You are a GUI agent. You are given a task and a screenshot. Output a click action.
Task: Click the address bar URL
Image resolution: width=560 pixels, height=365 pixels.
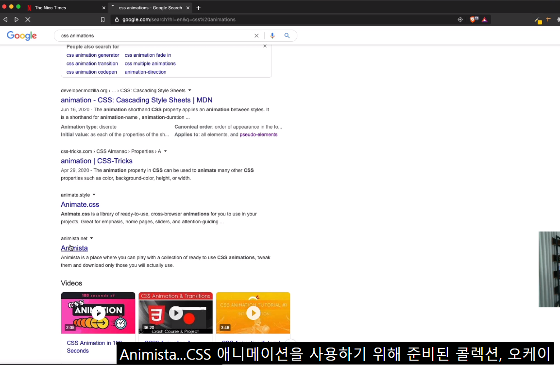point(179,19)
